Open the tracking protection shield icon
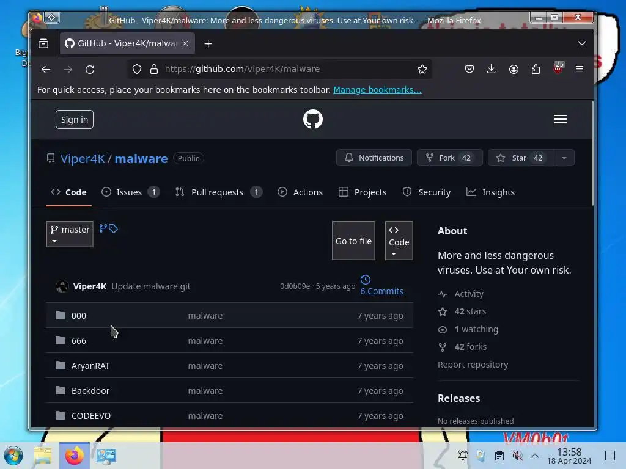Image resolution: width=626 pixels, height=469 pixels. point(137,69)
